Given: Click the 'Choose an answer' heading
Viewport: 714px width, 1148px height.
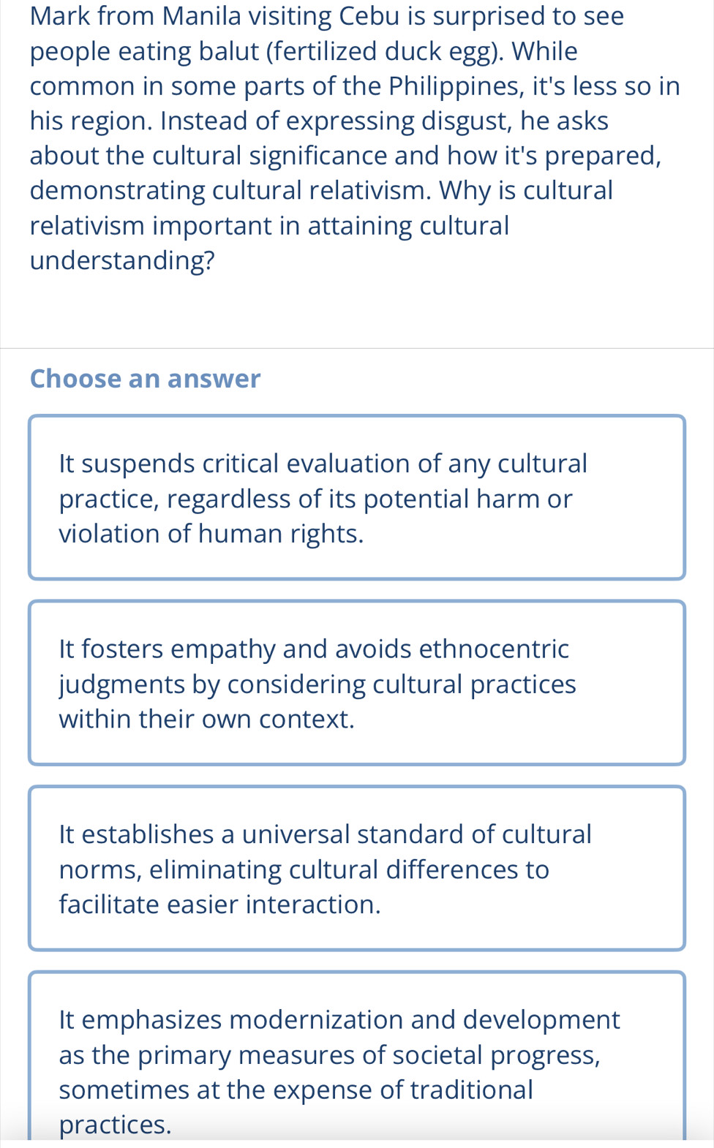Looking at the screenshot, I should point(145,379).
